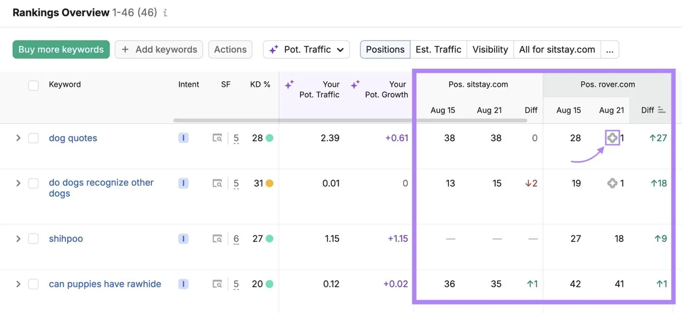Open the shihpoo keyword link
This screenshot has width=682, height=313.
click(66, 239)
